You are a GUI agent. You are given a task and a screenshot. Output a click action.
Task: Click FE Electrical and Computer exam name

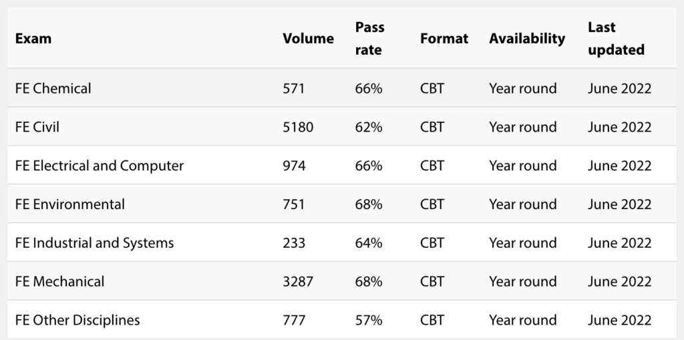tap(99, 166)
